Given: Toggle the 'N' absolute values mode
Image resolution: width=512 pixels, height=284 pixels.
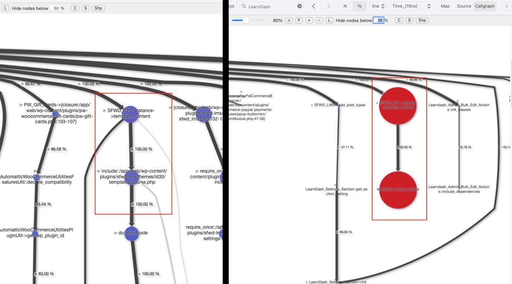Looking at the screenshot, I should 345,6.
